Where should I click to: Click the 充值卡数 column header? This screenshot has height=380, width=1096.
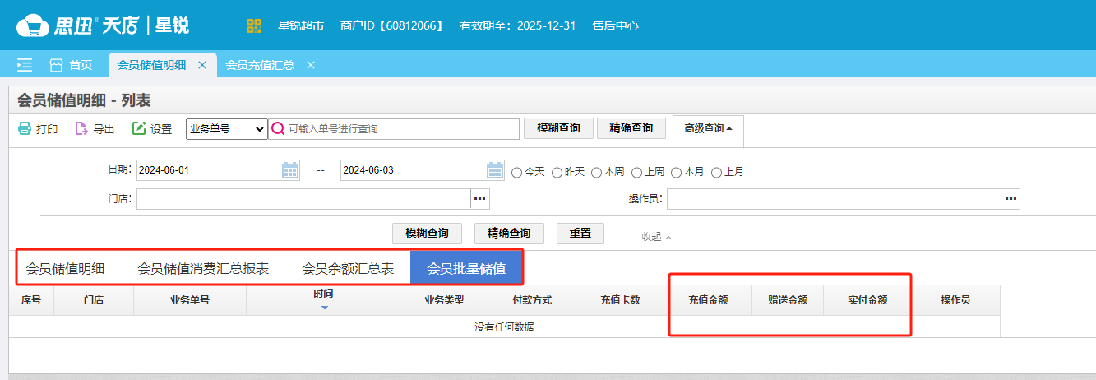pos(620,300)
